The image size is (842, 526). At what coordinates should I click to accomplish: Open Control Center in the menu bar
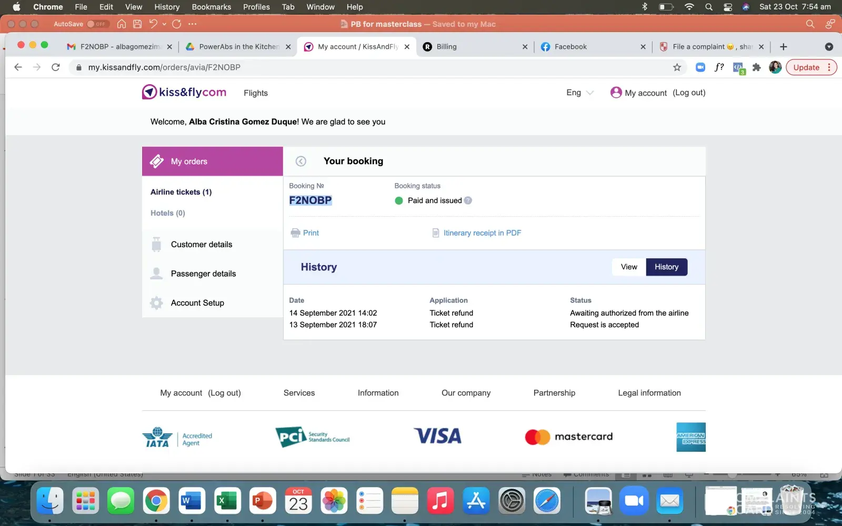pos(728,7)
